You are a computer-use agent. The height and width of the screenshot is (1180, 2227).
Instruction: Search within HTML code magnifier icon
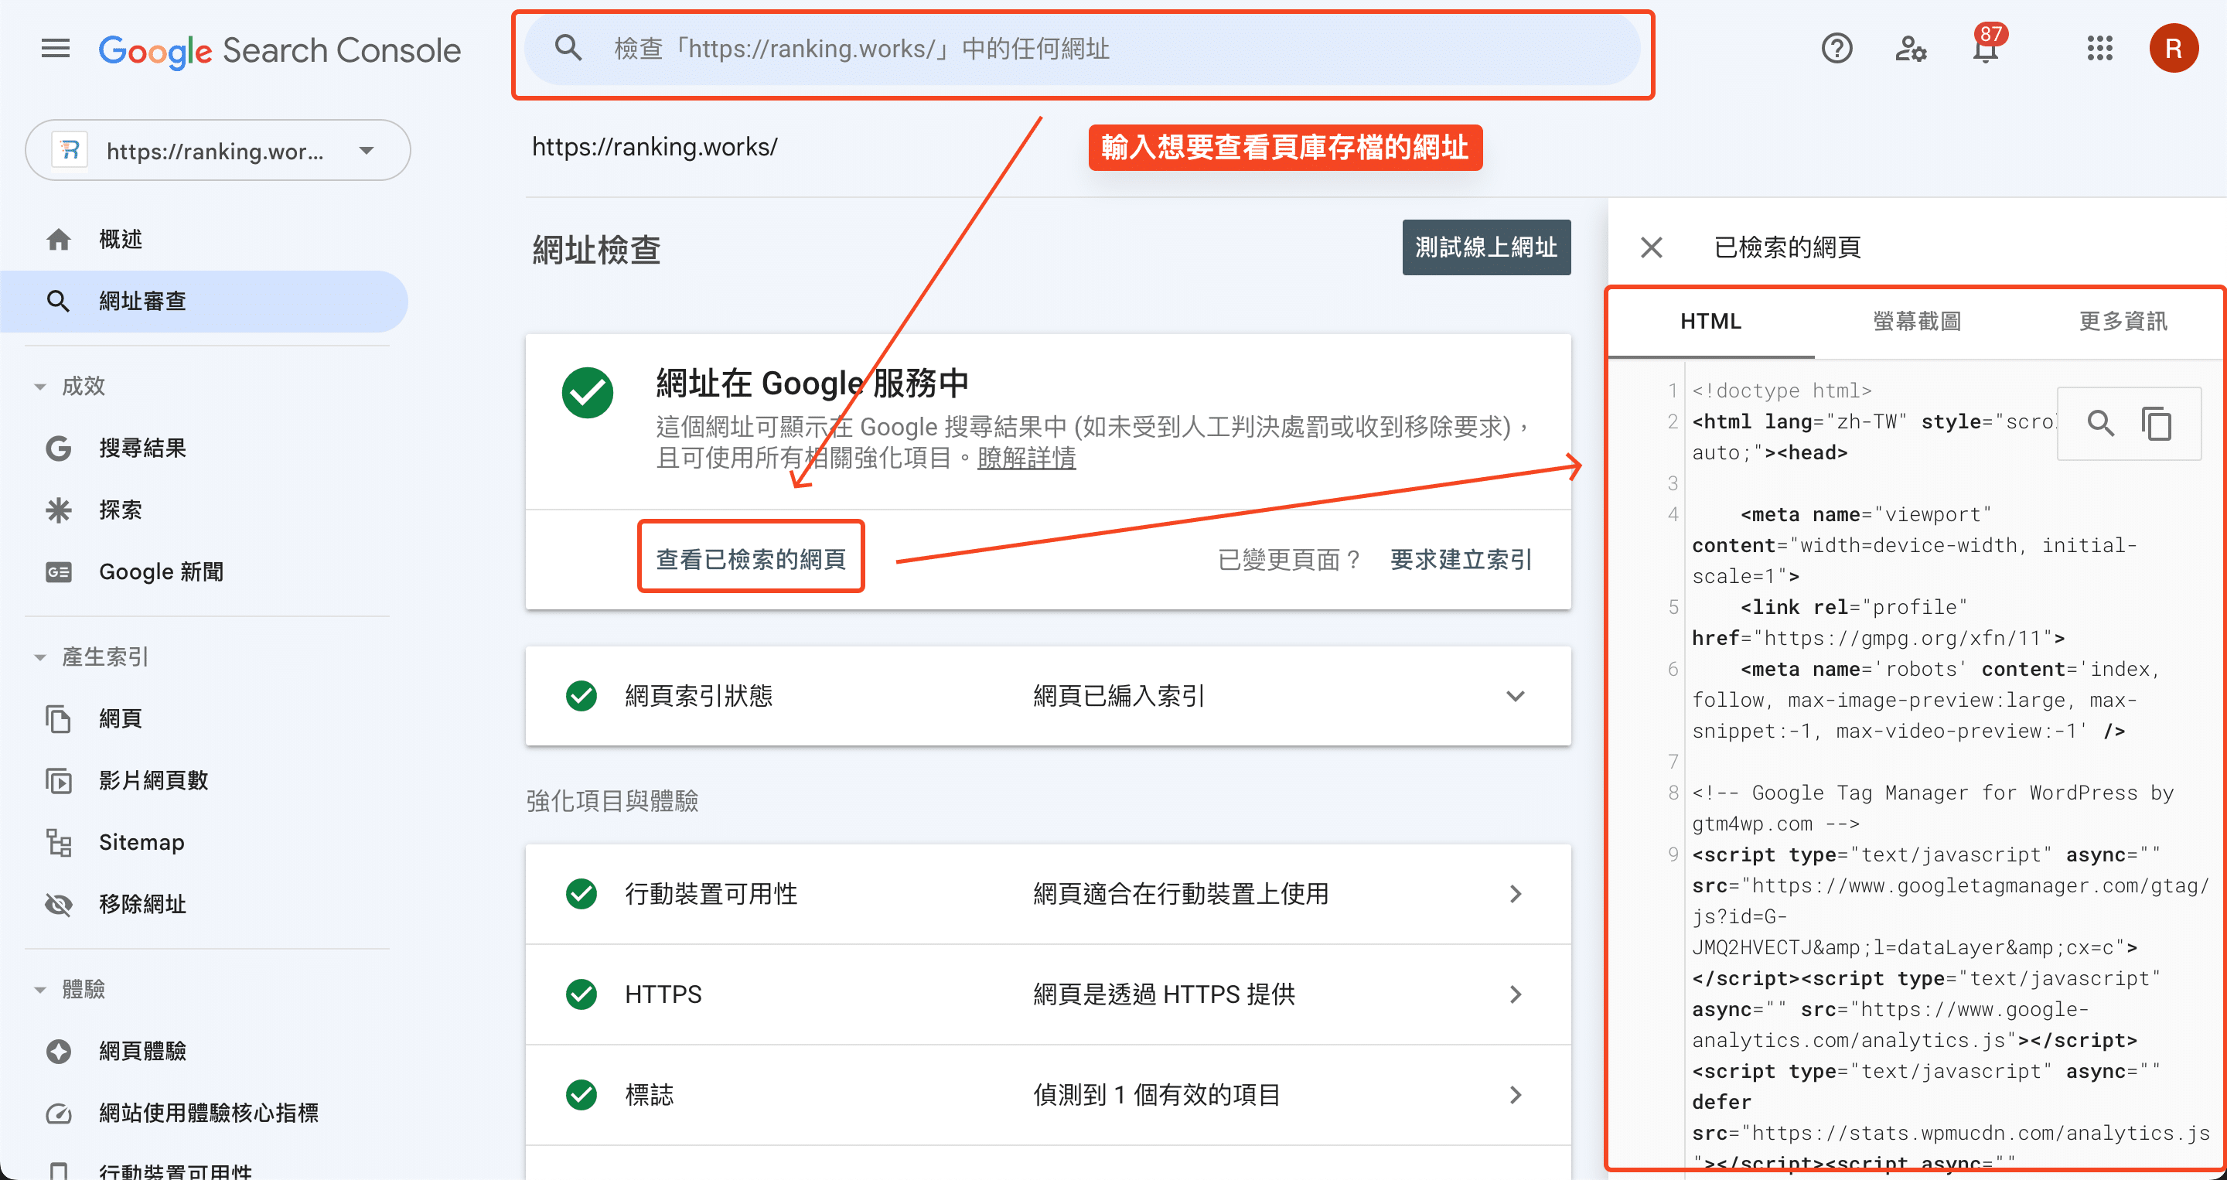[x=2101, y=424]
